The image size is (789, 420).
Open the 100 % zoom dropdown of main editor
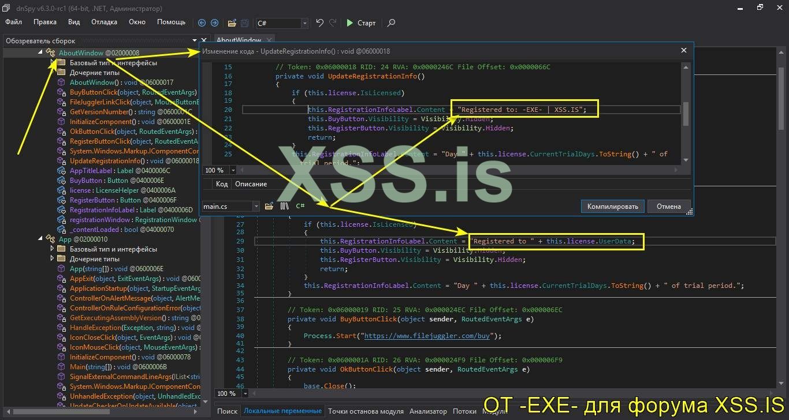245,393
